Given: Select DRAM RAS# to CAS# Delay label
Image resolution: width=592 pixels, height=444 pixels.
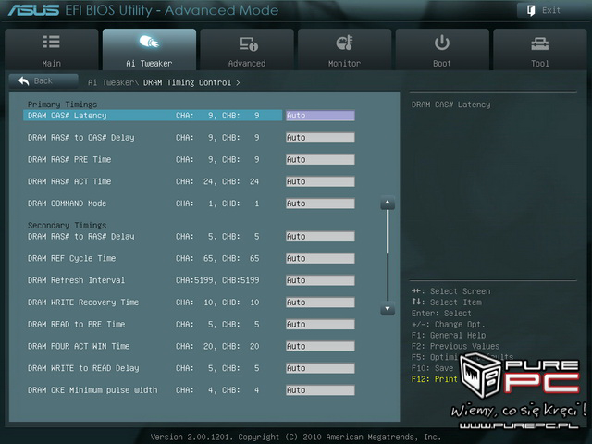Looking at the screenshot, I should pyautogui.click(x=80, y=138).
